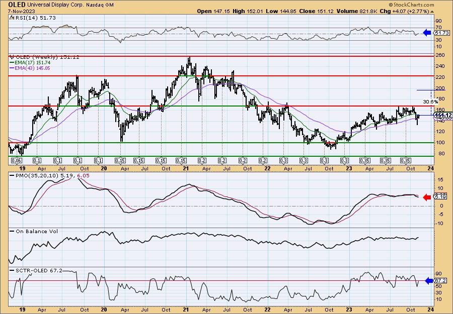
Task: Click the 67.2 SCTR value tag
Action: [440, 280]
